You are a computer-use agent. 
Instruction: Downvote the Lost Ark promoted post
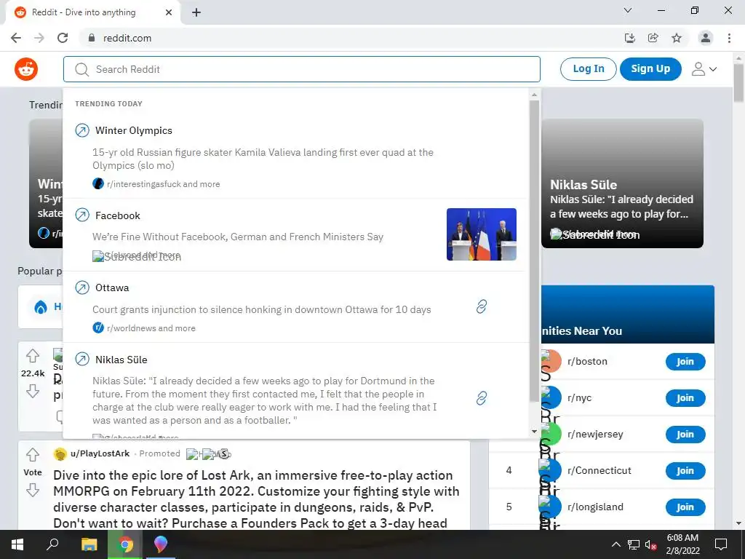[32, 490]
